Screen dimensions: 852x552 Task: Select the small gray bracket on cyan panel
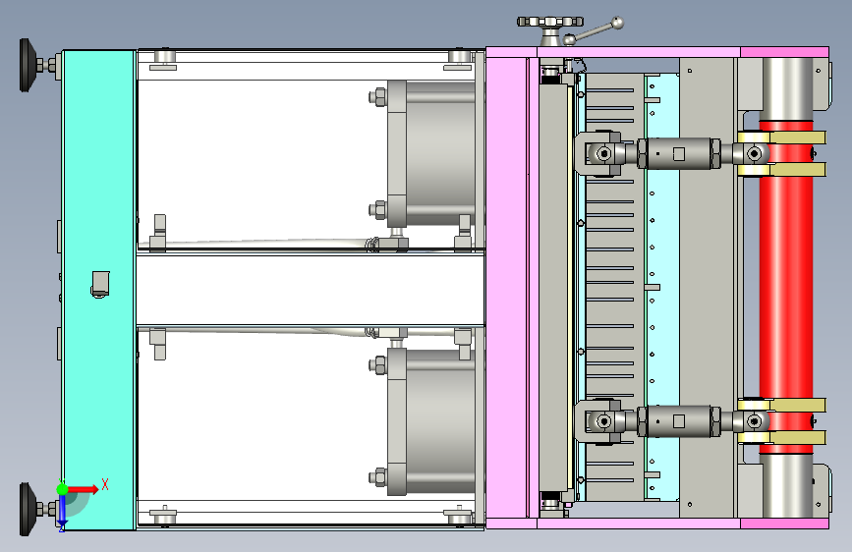coord(100,284)
